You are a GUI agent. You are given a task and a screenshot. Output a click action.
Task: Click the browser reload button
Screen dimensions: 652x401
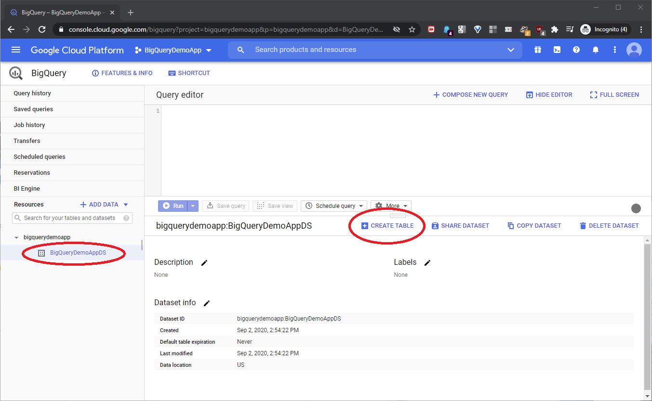pos(42,29)
